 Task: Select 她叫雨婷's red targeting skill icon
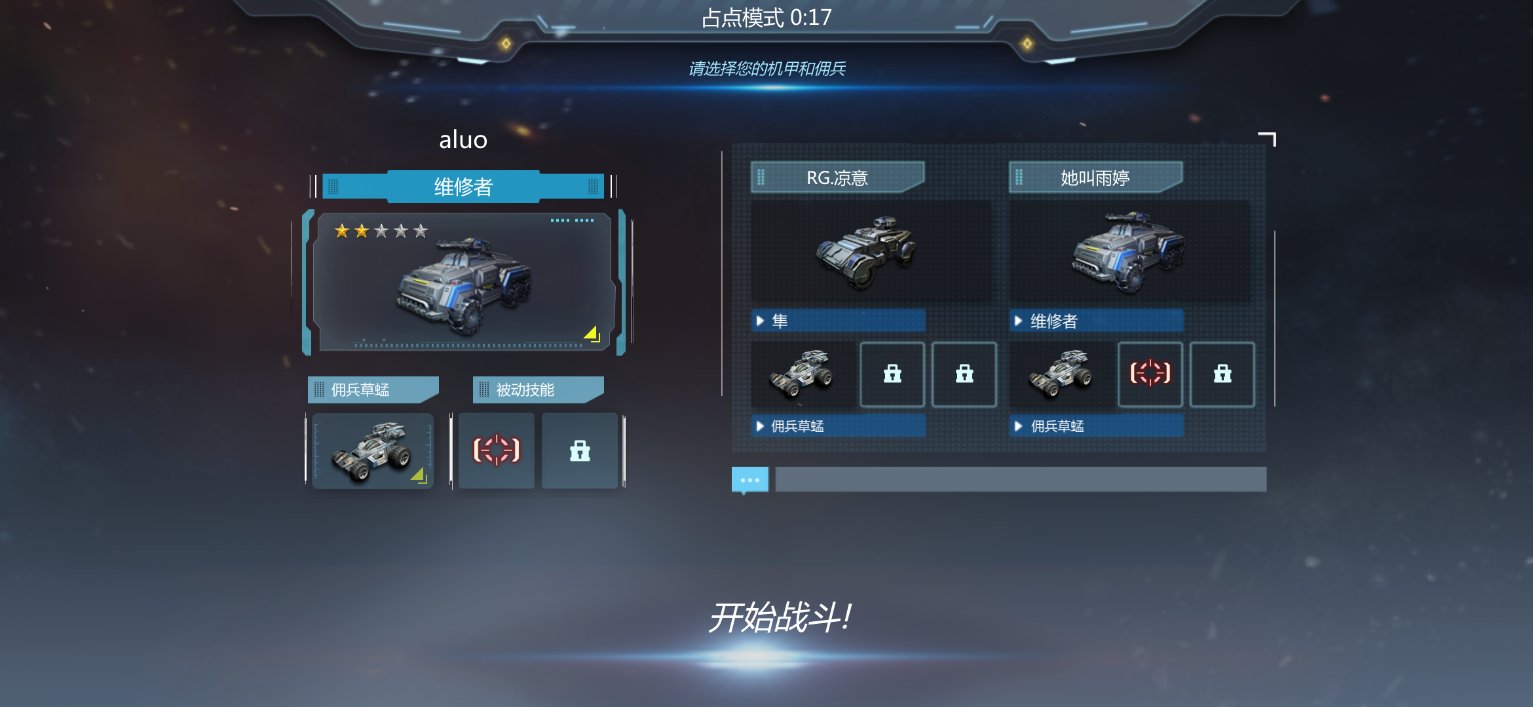pyautogui.click(x=1150, y=374)
